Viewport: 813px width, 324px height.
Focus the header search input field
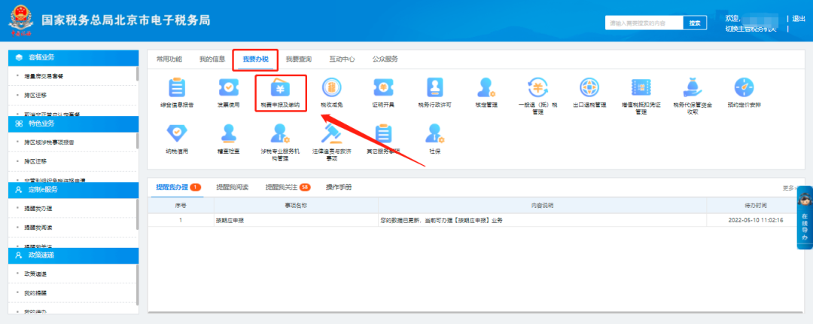(644, 23)
